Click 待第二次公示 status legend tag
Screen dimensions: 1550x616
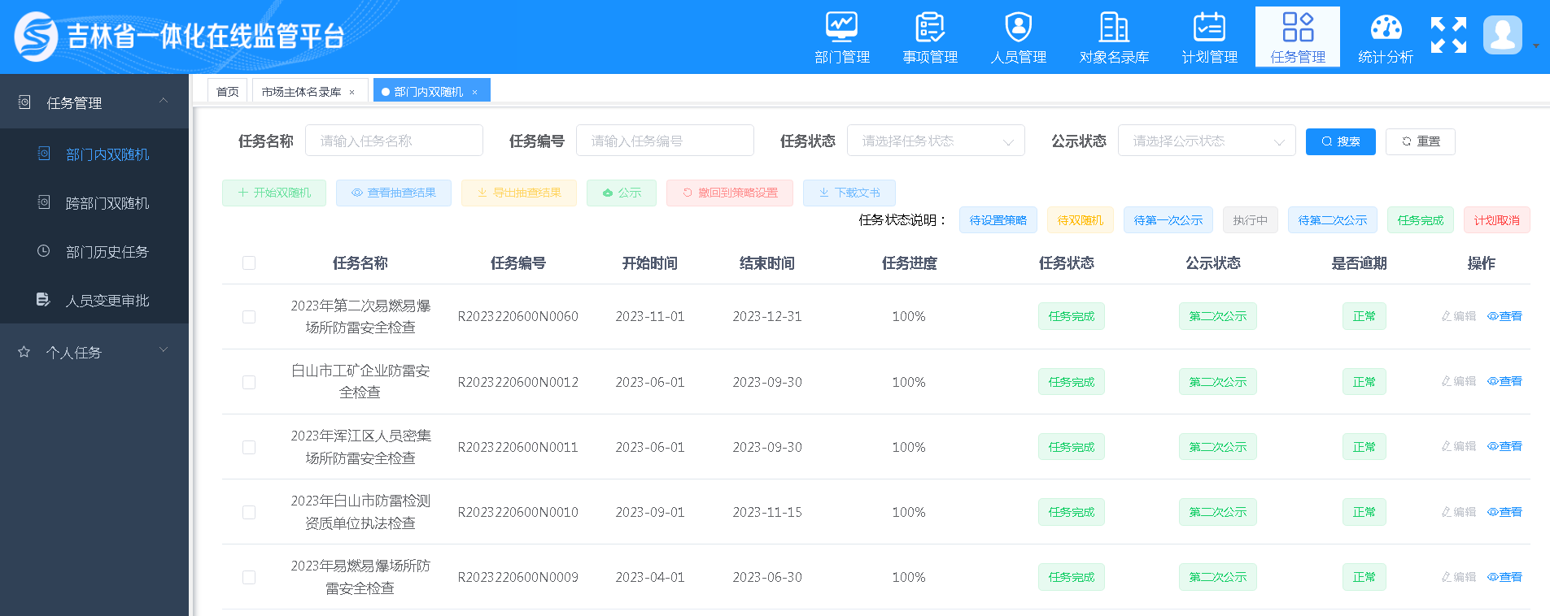[1333, 220]
